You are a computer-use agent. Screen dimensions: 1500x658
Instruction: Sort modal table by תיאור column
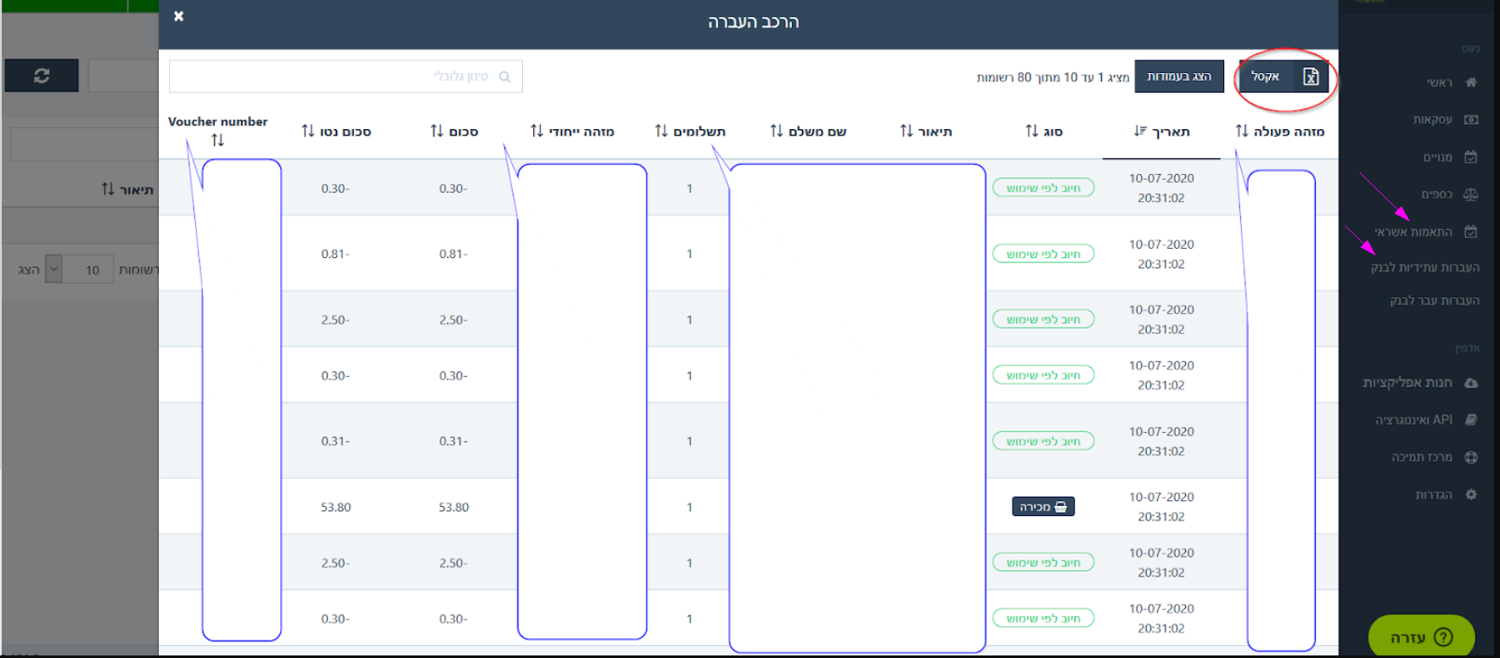(926, 131)
